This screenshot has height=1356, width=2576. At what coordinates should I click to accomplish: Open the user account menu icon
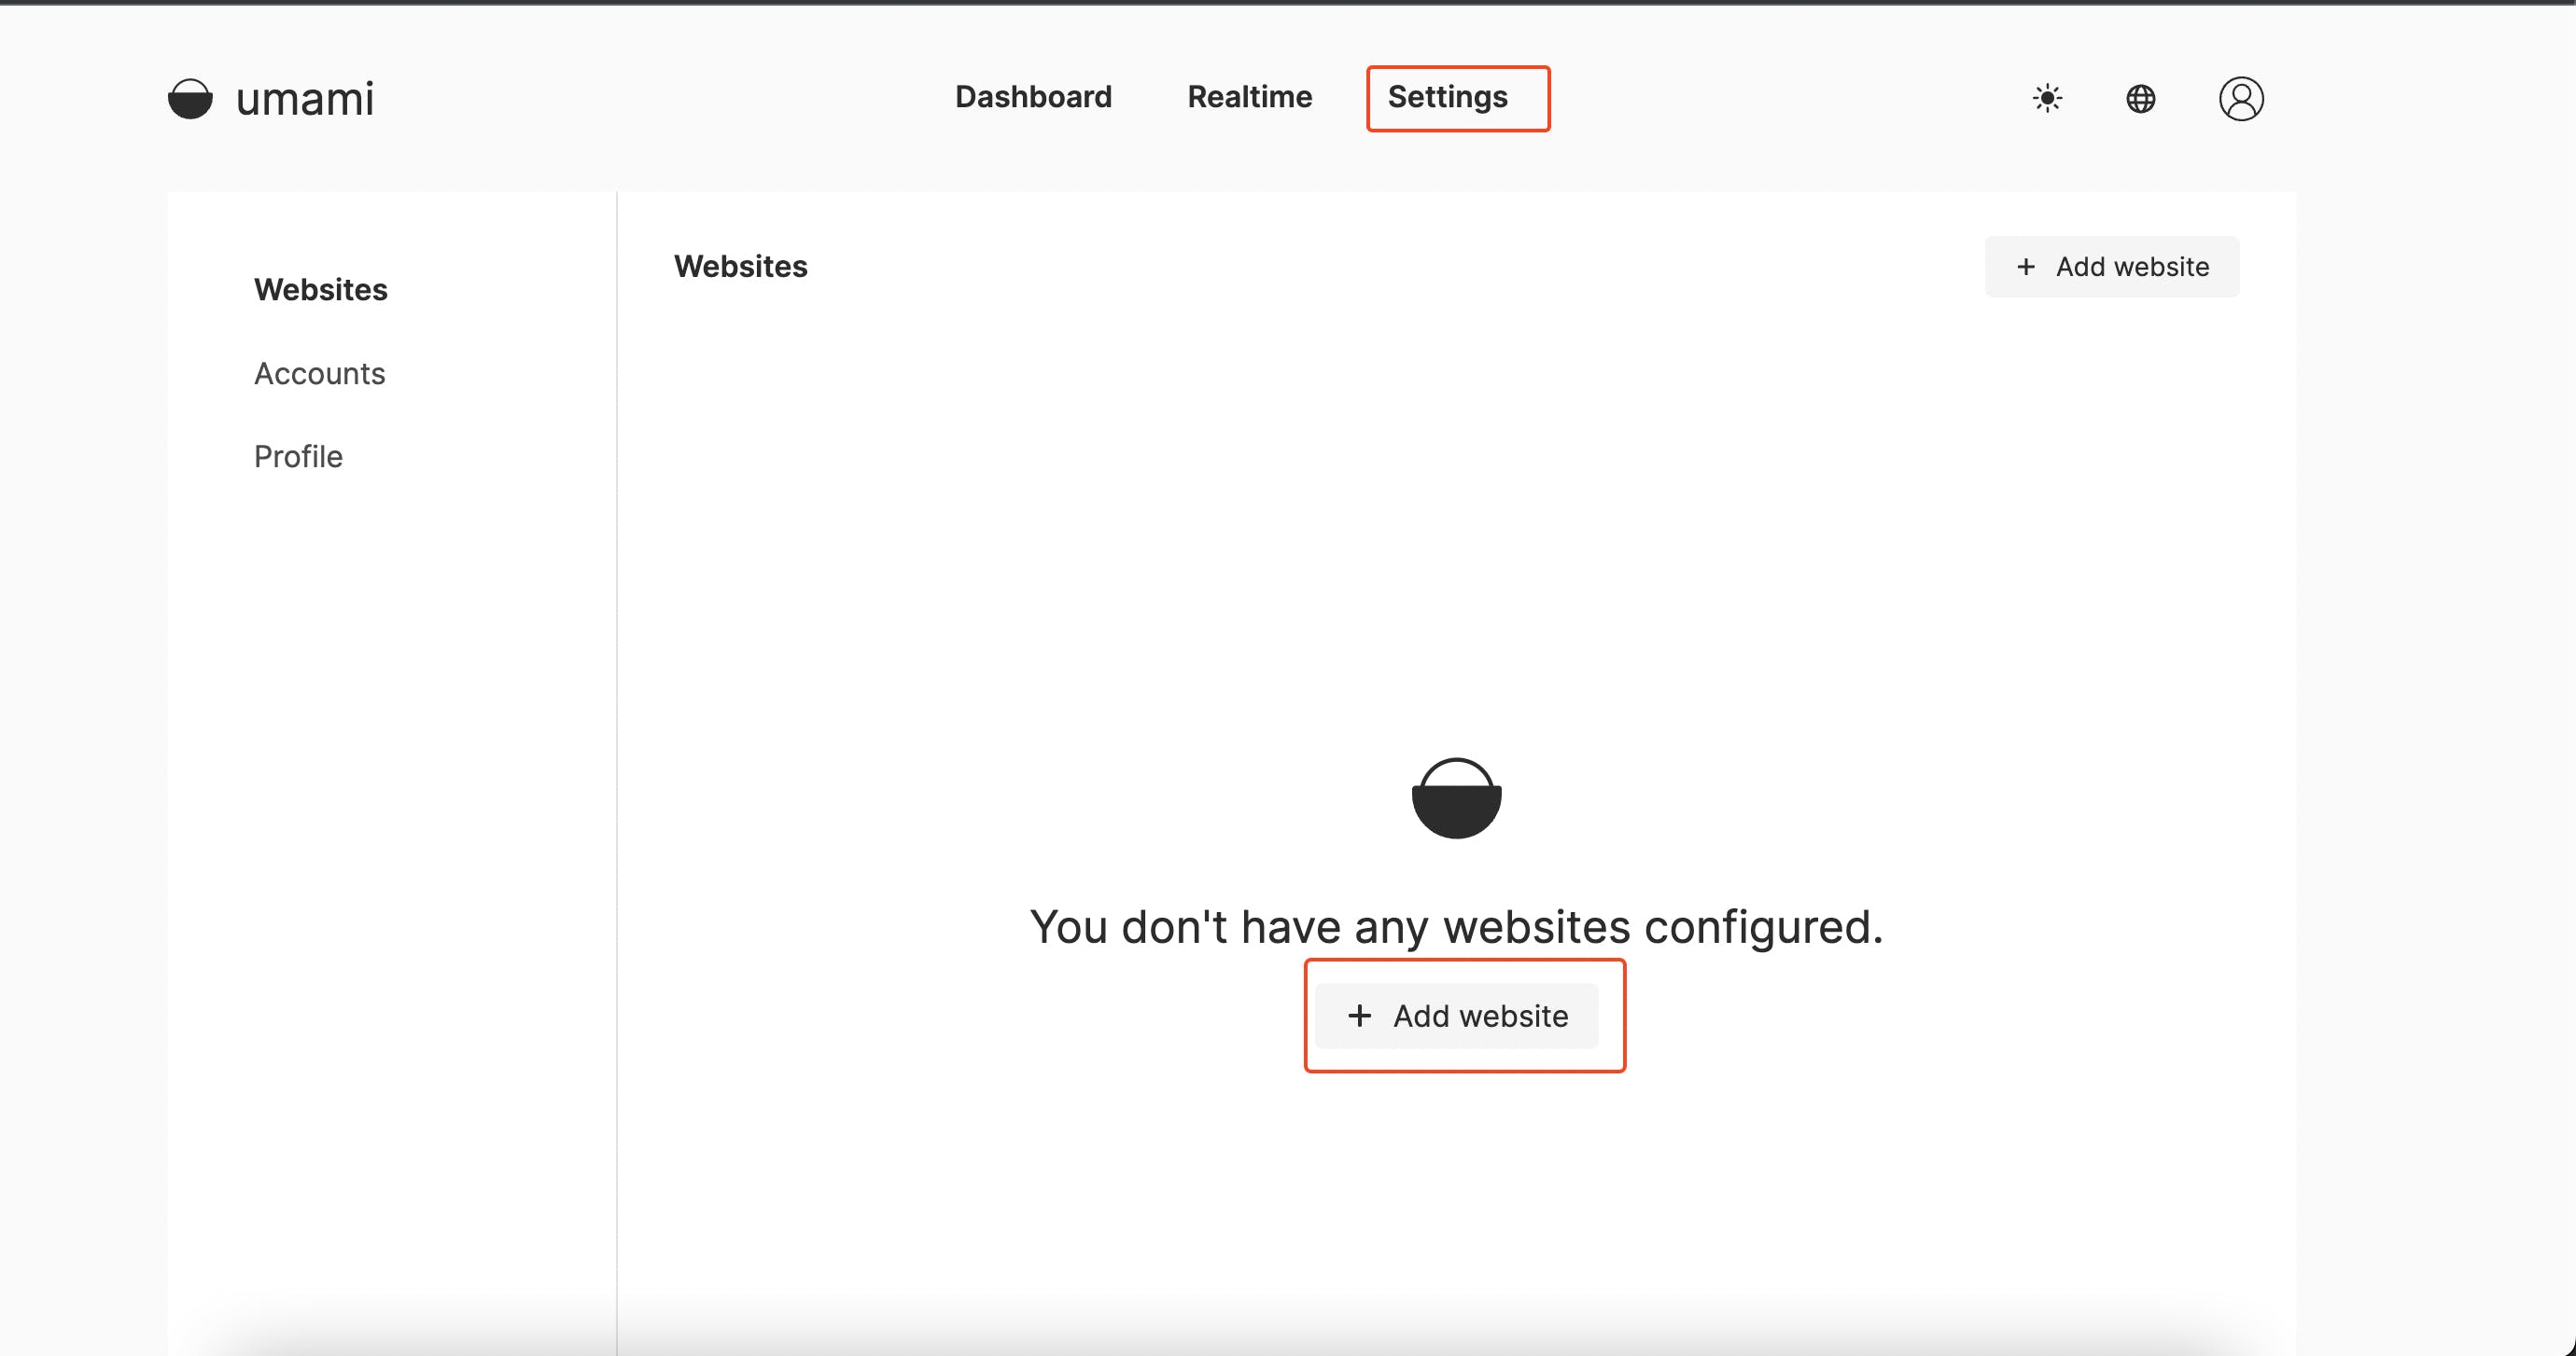(2240, 98)
